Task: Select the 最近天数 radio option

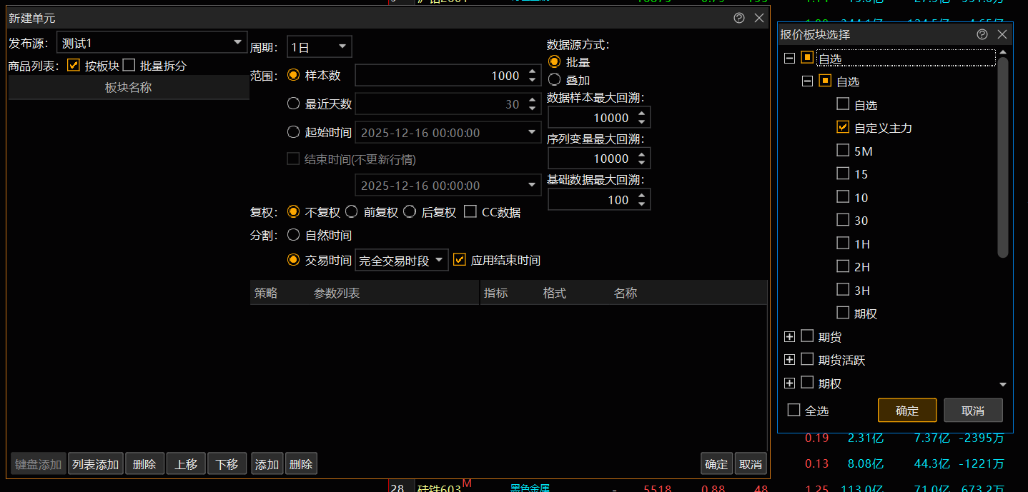Action: [x=293, y=104]
